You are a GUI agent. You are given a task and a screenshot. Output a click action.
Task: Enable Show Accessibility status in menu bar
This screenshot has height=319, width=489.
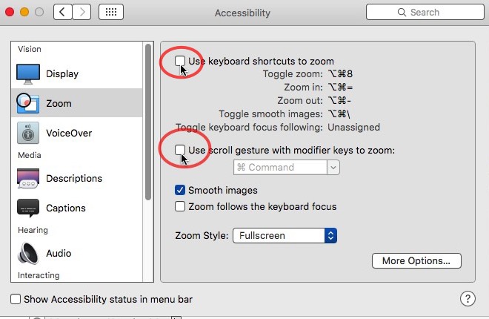(x=16, y=299)
